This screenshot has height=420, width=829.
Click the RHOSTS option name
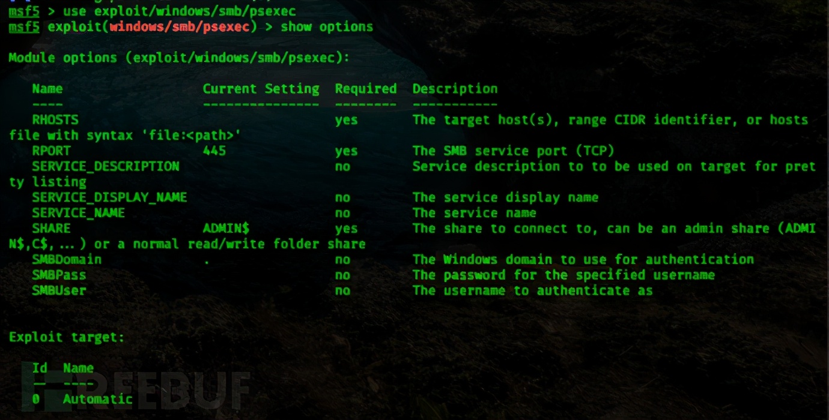(55, 119)
